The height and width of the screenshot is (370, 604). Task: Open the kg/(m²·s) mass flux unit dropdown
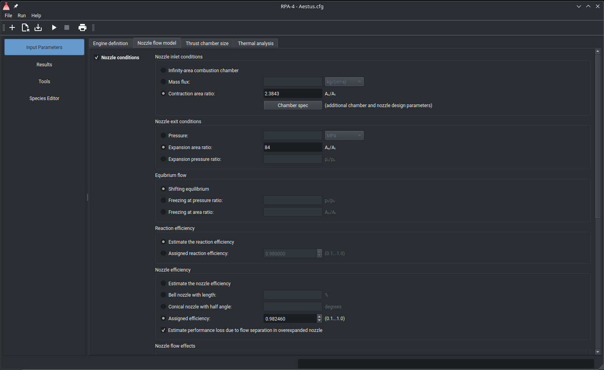344,82
